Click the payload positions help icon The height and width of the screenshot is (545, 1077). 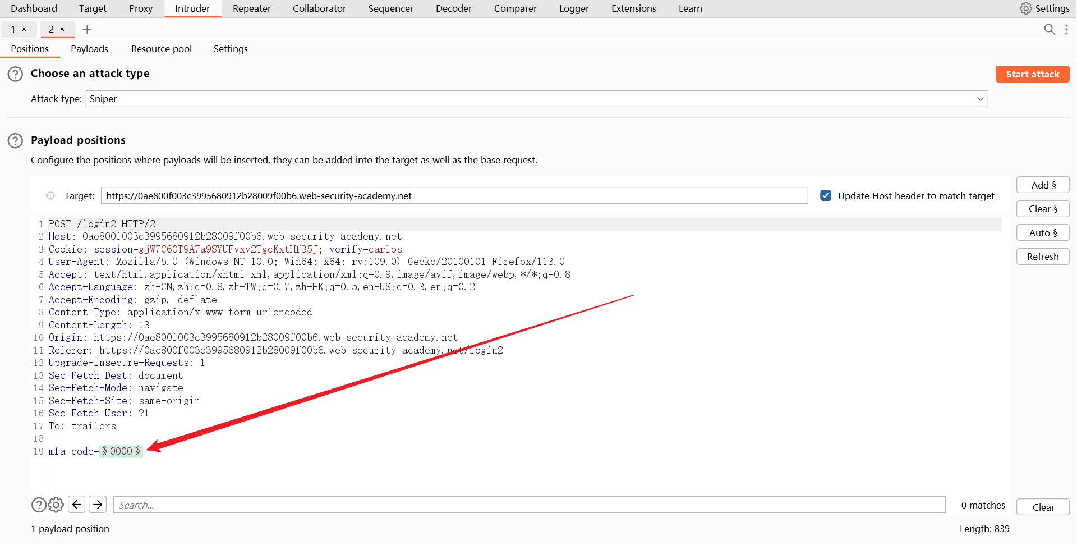pos(15,140)
